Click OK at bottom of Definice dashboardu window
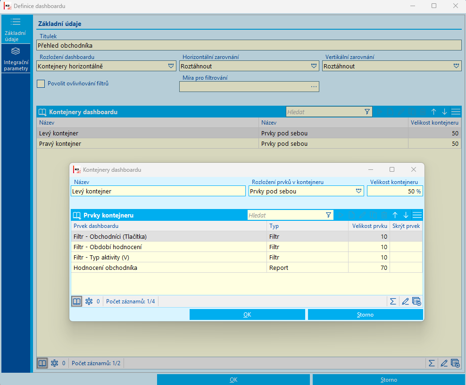The width and height of the screenshot is (466, 385). [x=233, y=380]
